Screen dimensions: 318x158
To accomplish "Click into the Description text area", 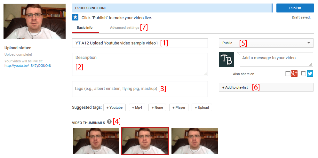I will [x=140, y=65].
